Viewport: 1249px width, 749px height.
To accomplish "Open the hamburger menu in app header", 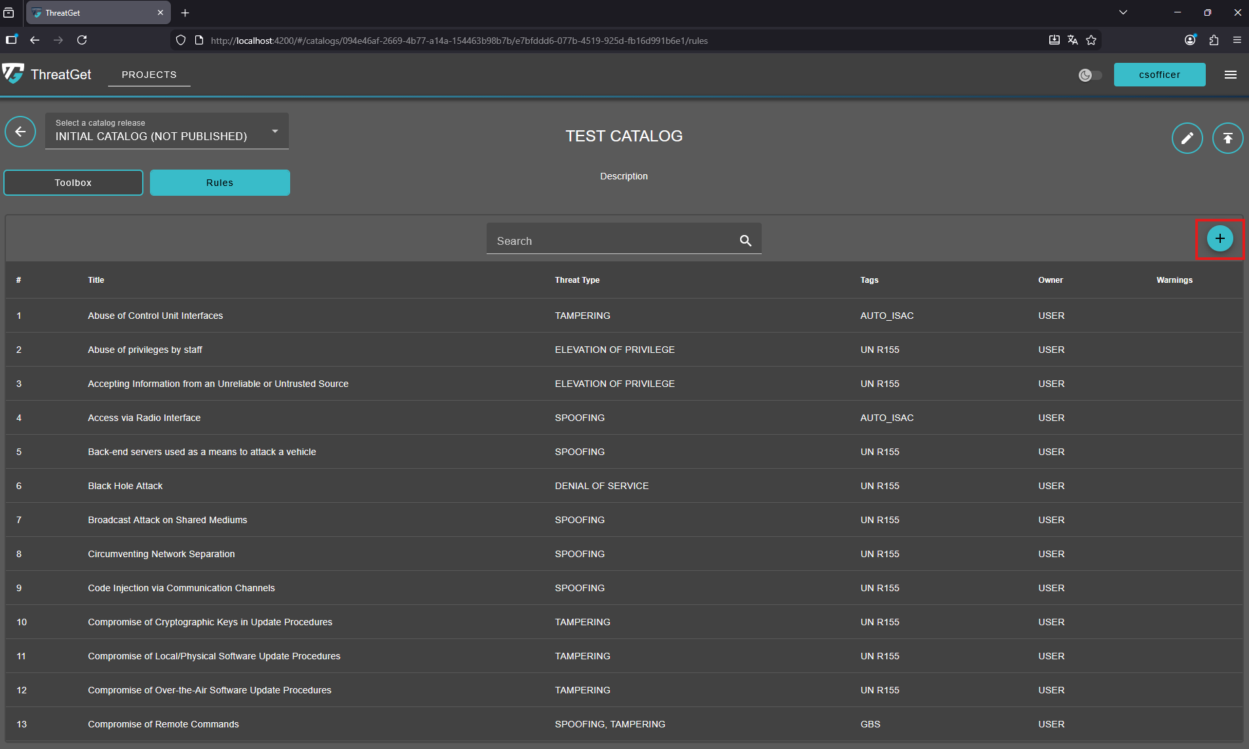I will coord(1231,75).
